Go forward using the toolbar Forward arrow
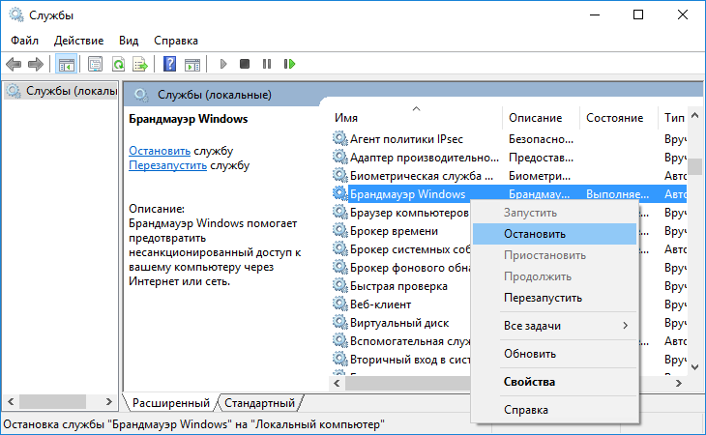 point(36,65)
